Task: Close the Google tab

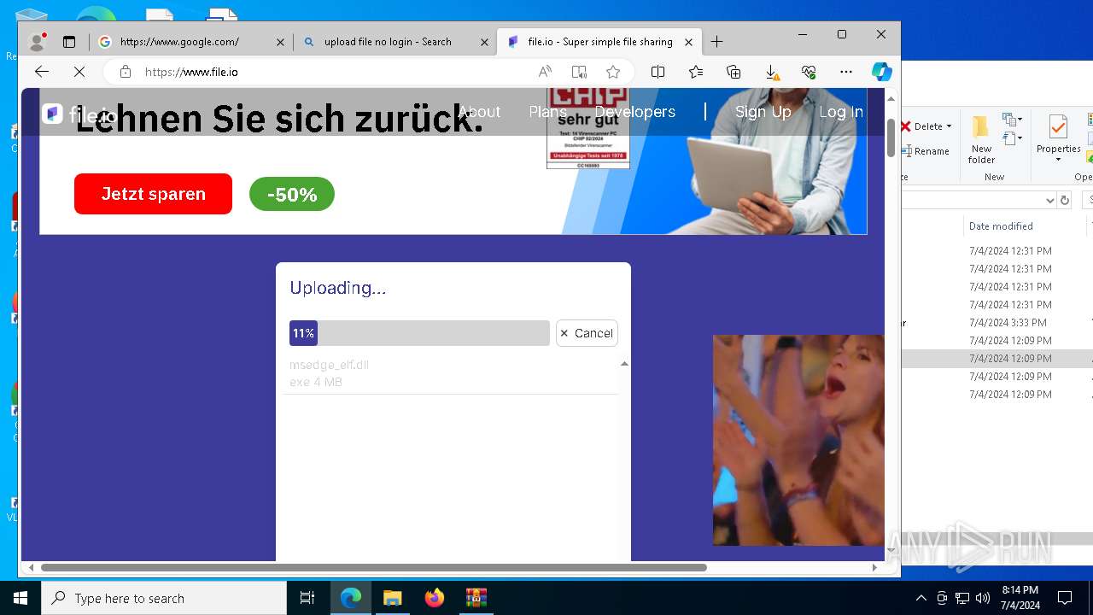Action: 280,42
